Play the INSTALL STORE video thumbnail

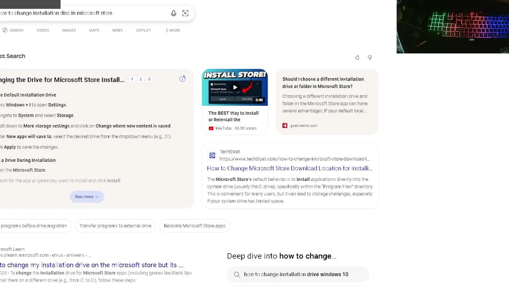[x=235, y=87]
